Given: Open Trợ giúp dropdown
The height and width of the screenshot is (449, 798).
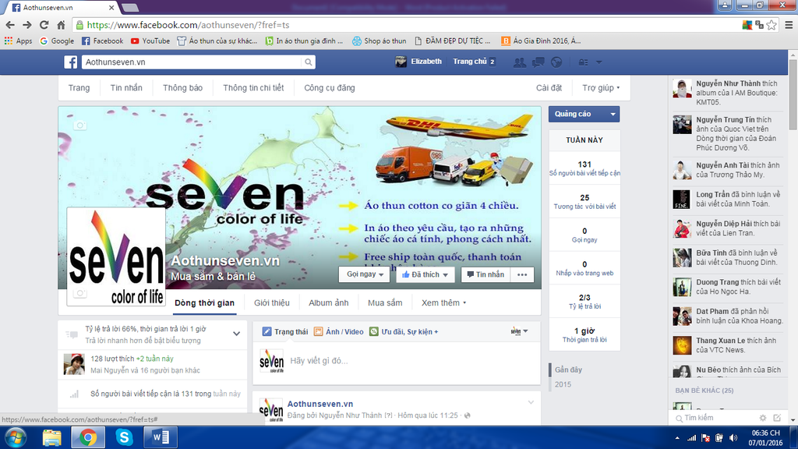Looking at the screenshot, I should 601,87.
